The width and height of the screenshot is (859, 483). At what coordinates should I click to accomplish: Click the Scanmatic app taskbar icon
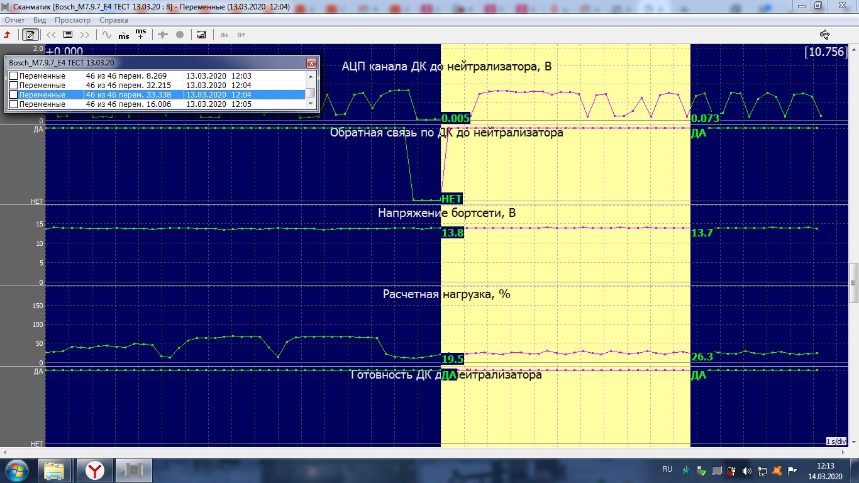135,470
